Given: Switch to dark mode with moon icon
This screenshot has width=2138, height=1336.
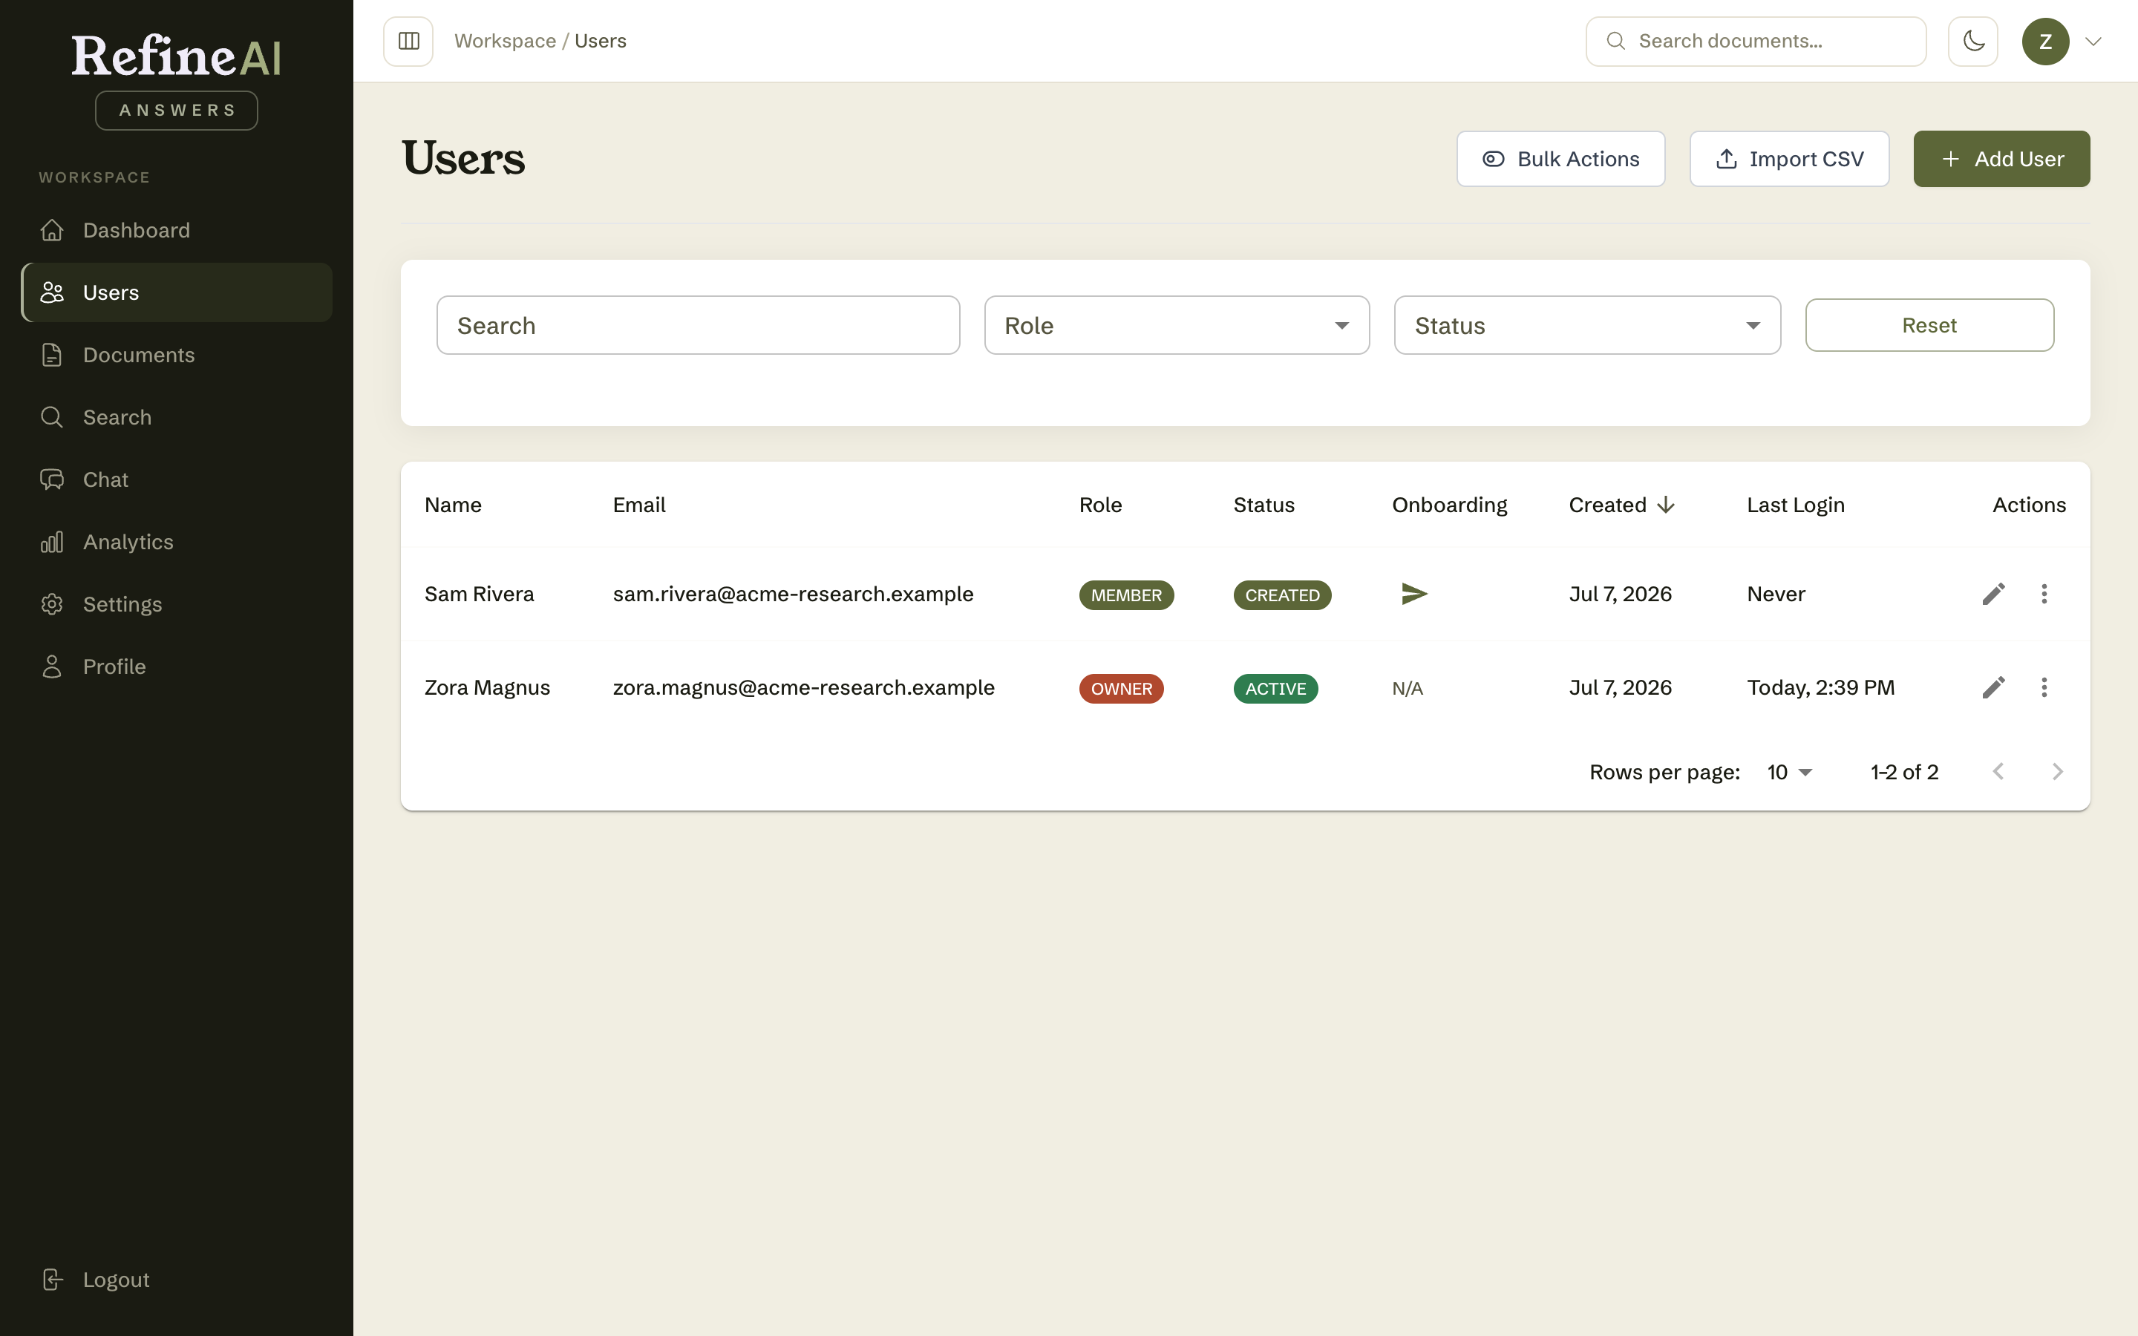Looking at the screenshot, I should coord(1972,42).
